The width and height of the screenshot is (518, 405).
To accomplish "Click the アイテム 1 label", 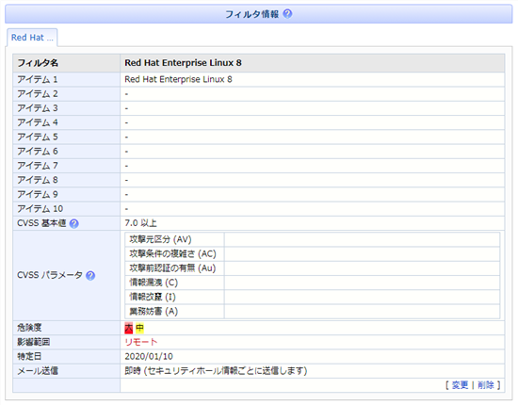I will [38, 79].
